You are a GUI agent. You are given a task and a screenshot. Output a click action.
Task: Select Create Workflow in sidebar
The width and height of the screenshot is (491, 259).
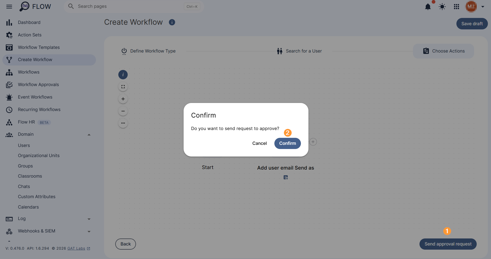49,60
